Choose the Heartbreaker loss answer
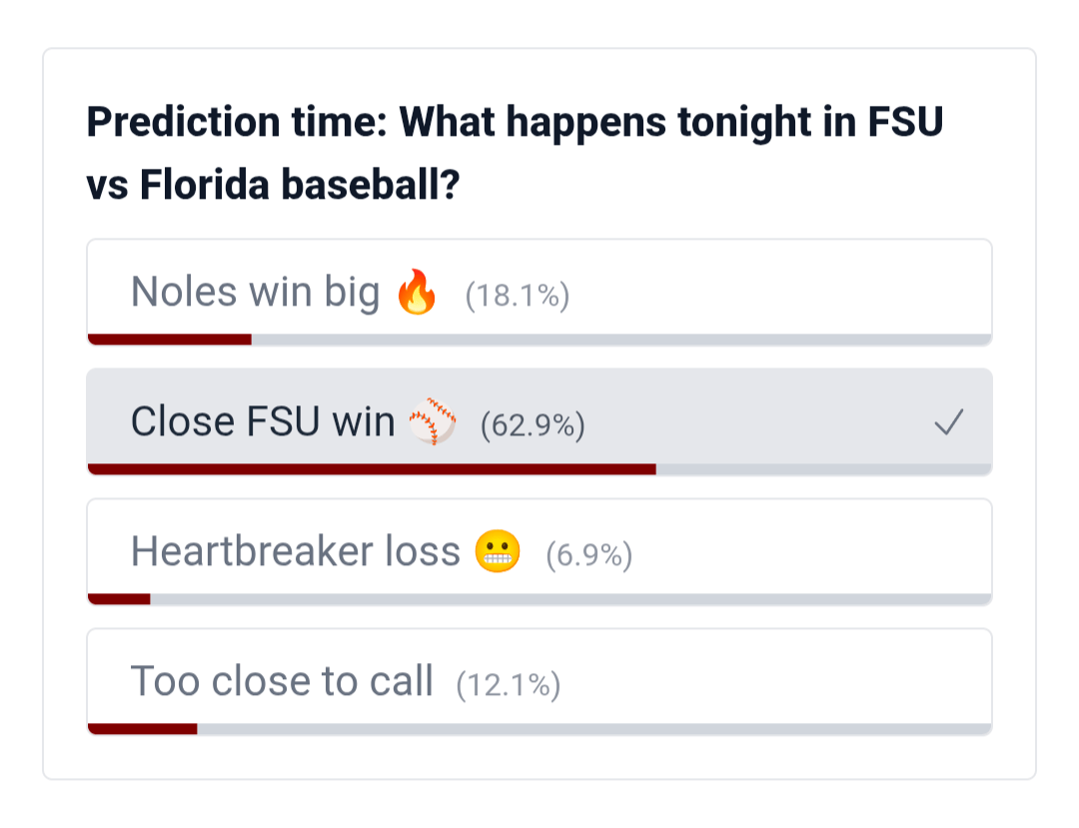The width and height of the screenshot is (1079, 828). click(295, 551)
